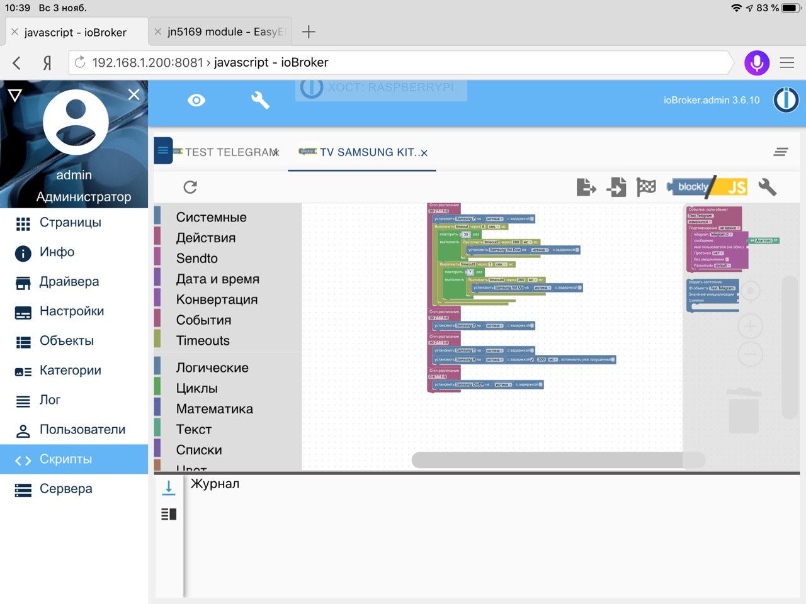Toggle the blue scripts list panel button
Viewport: 806px width, 604px height.
tap(163, 150)
